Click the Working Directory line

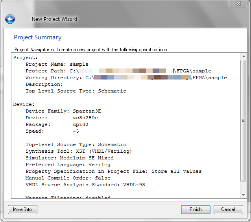click(126, 78)
